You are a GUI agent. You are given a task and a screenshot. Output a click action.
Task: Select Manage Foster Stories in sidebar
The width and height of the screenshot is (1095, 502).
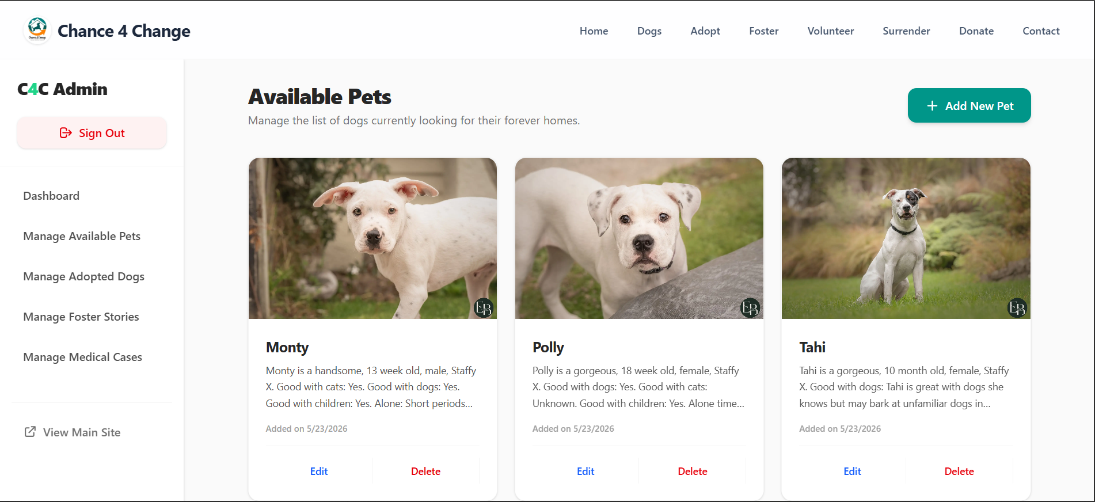click(81, 317)
